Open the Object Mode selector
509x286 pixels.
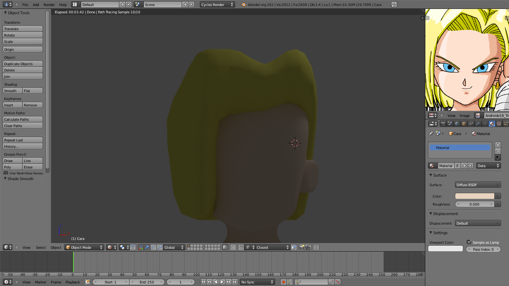(84, 247)
